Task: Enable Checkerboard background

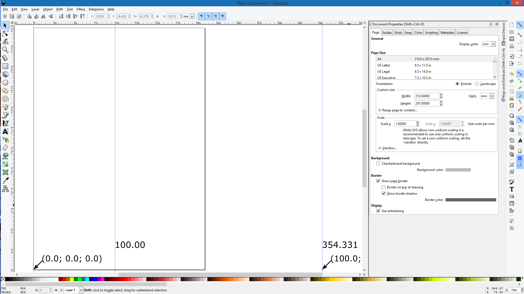Action: (378, 164)
